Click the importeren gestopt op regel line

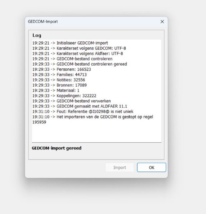[x=92, y=119]
